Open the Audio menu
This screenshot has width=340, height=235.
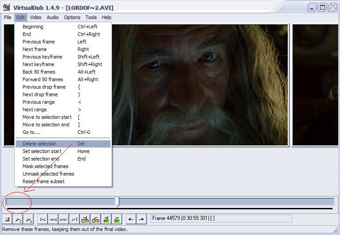(x=53, y=17)
